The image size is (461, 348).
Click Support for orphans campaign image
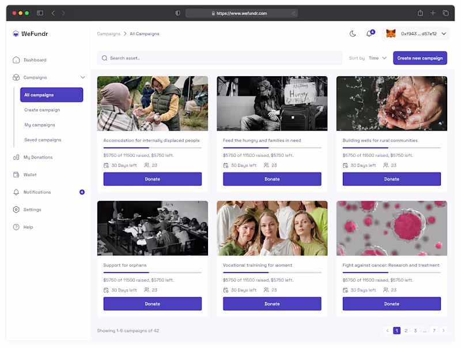[x=153, y=228]
